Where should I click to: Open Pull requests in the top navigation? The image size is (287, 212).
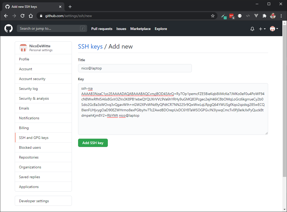[x=102, y=29]
